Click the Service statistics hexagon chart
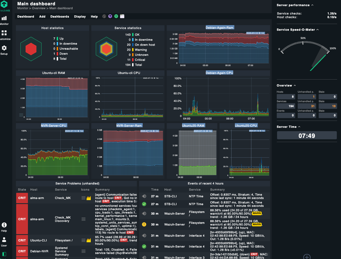The width and height of the screenshot is (341, 259). click(x=106, y=49)
